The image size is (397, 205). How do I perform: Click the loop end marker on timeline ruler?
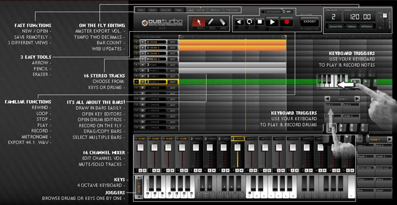coord(285,37)
